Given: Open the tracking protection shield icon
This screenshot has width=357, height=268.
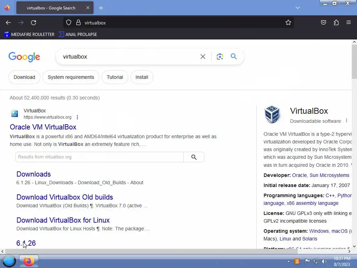Looking at the screenshot, I should 69,23.
